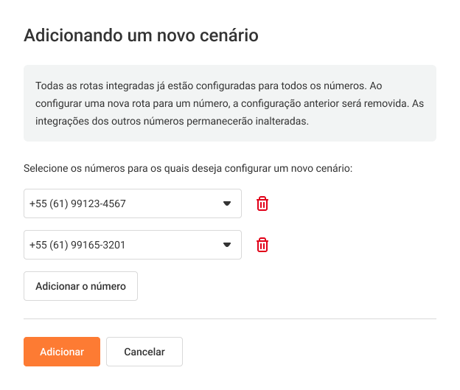The height and width of the screenshot is (390, 460).
Task: Click the horizontal divider above Adicionar
Action: pos(229,318)
